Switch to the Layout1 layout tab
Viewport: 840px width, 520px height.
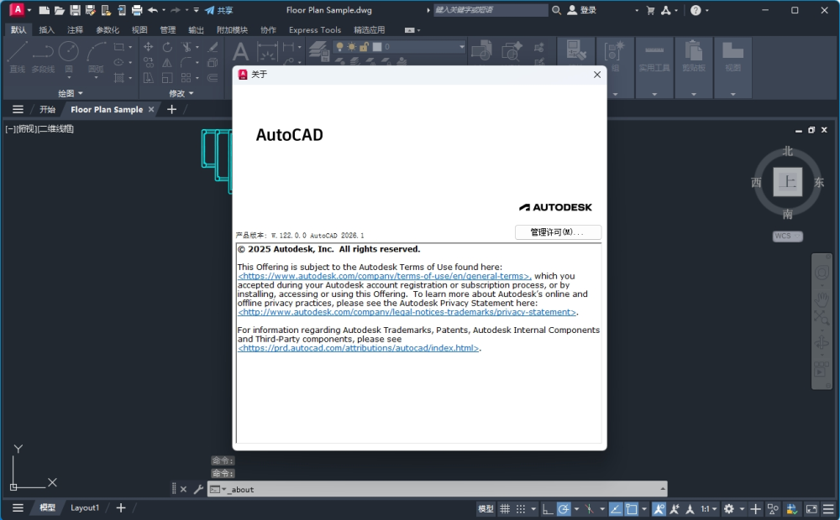[x=85, y=507]
